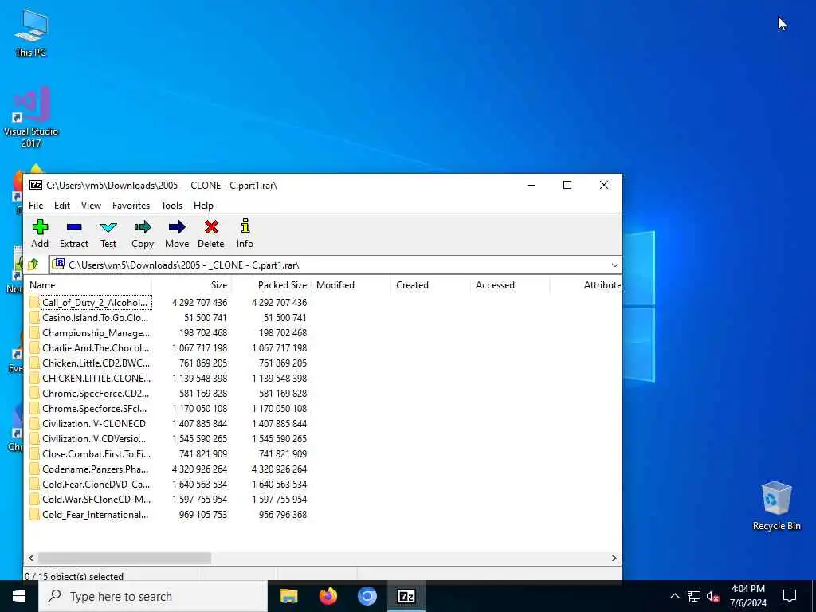
Task: Click the scroll left arrow of file list
Action: (x=31, y=558)
